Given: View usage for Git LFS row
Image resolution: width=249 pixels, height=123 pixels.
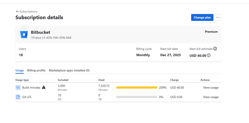Looking at the screenshot, I should tap(211, 97).
